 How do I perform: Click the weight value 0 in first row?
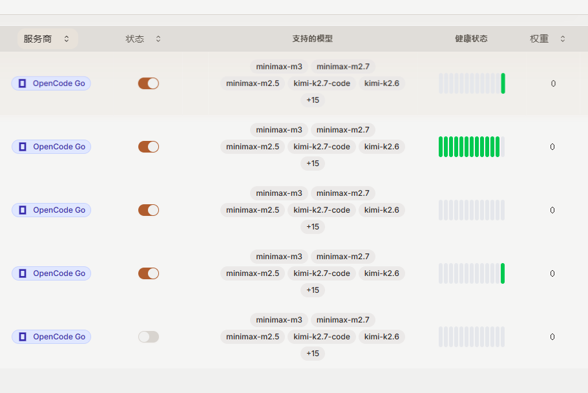point(553,83)
